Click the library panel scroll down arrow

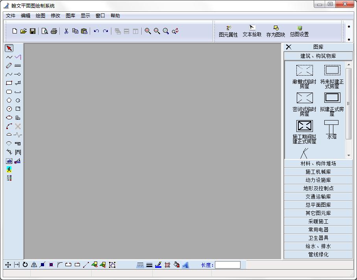(349, 156)
